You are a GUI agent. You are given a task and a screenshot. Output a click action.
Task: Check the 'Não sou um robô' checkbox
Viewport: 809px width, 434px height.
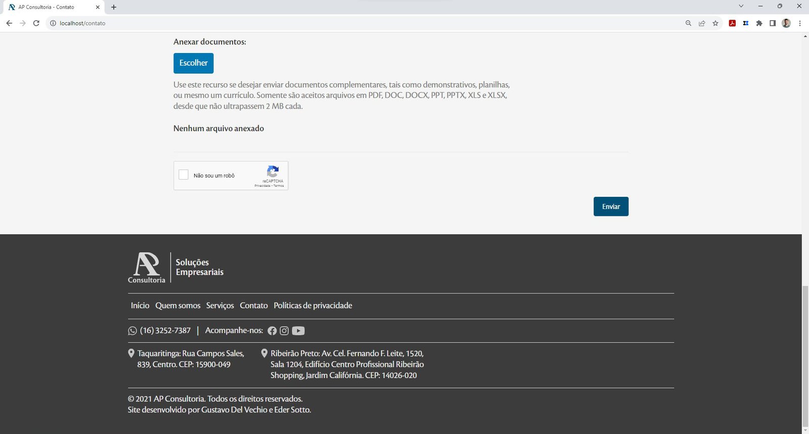[184, 175]
